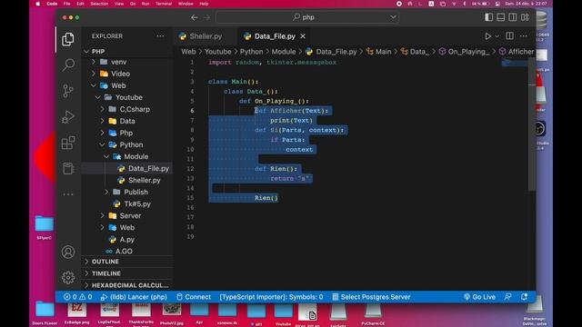Open the Extensions view
The height and width of the screenshot is (327, 582).
pos(68,143)
